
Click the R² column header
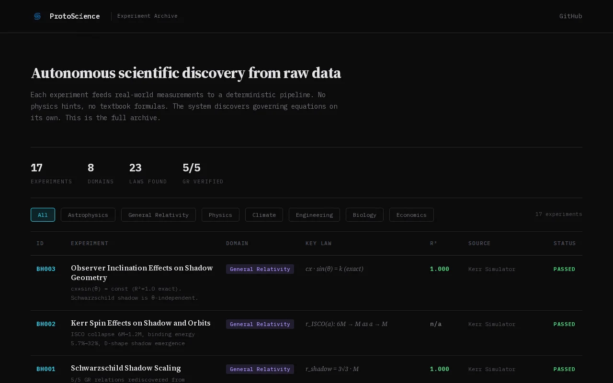[433, 243]
